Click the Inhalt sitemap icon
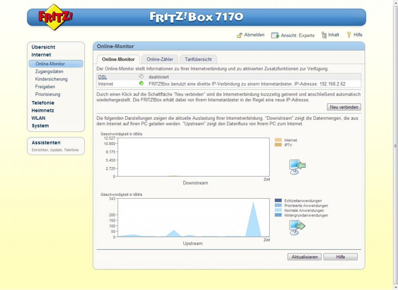398x290 pixels. coord(324,35)
